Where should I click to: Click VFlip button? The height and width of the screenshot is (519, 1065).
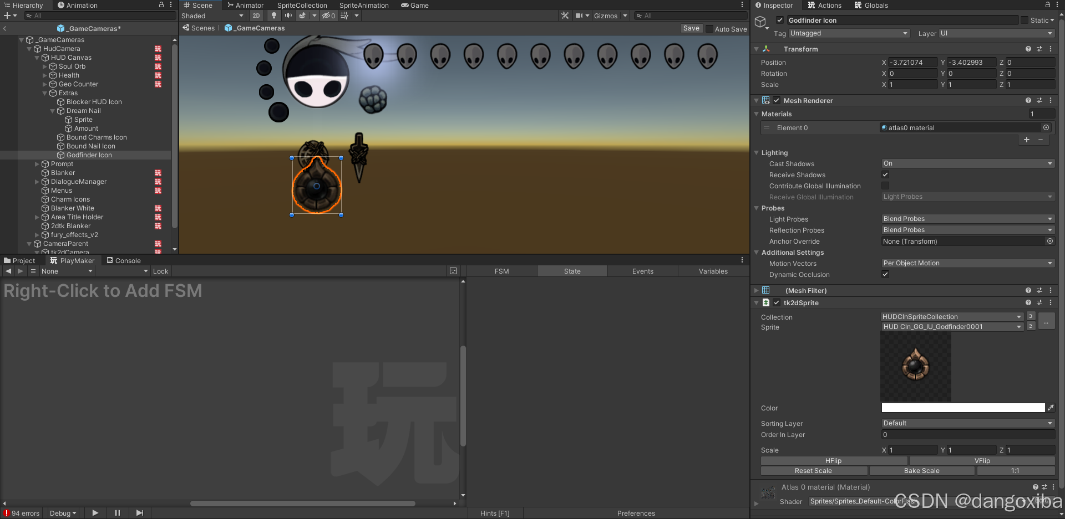(x=982, y=461)
